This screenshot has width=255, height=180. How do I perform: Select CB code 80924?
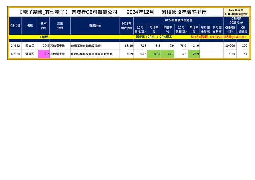[15, 54]
